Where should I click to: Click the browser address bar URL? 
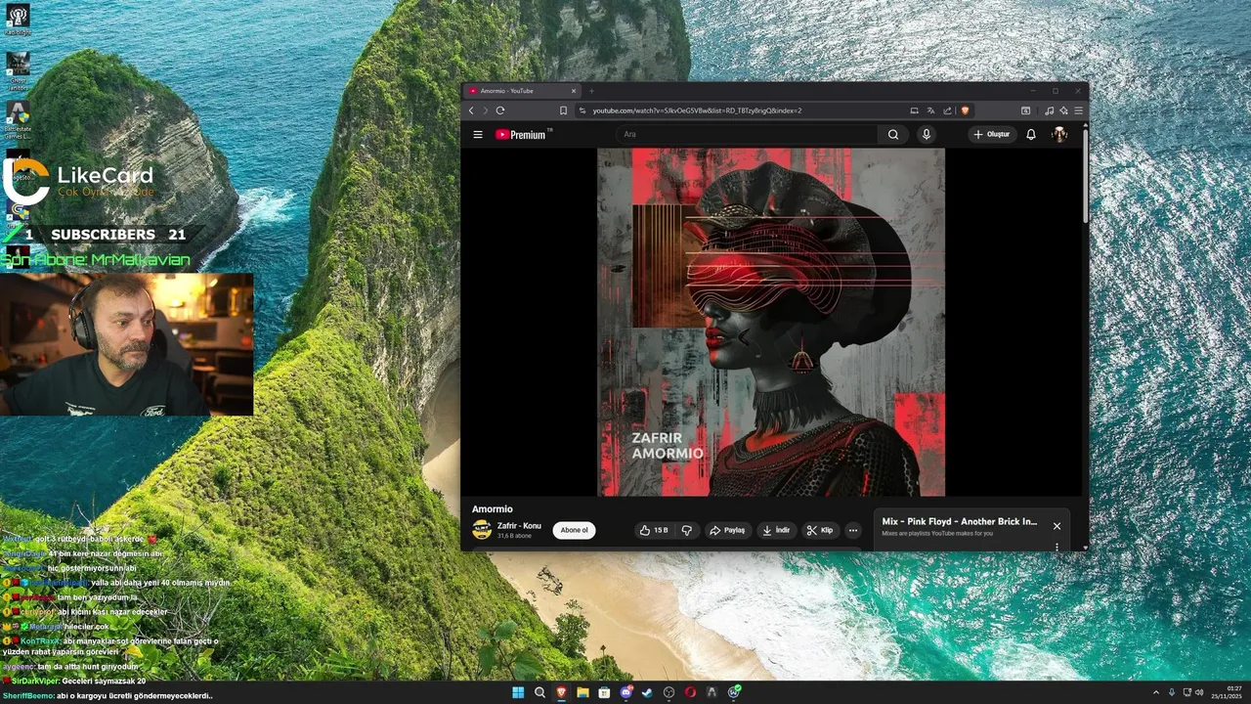pyautogui.click(x=697, y=110)
